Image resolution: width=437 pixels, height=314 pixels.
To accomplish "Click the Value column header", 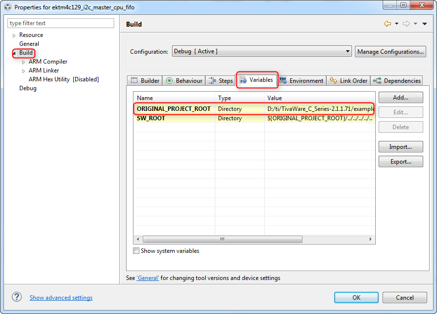I will point(319,98).
